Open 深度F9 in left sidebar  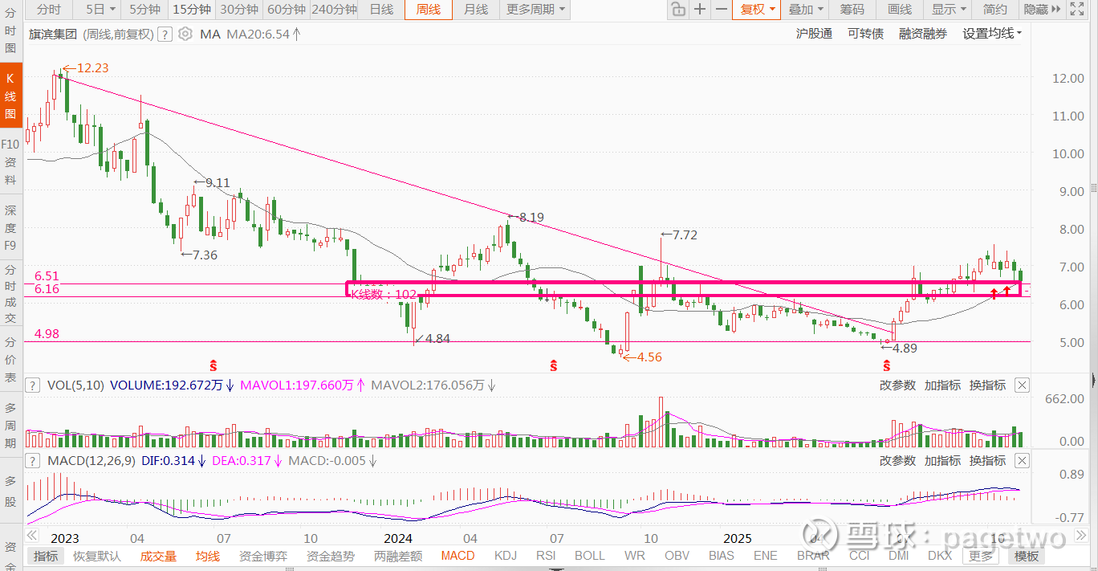click(x=10, y=228)
